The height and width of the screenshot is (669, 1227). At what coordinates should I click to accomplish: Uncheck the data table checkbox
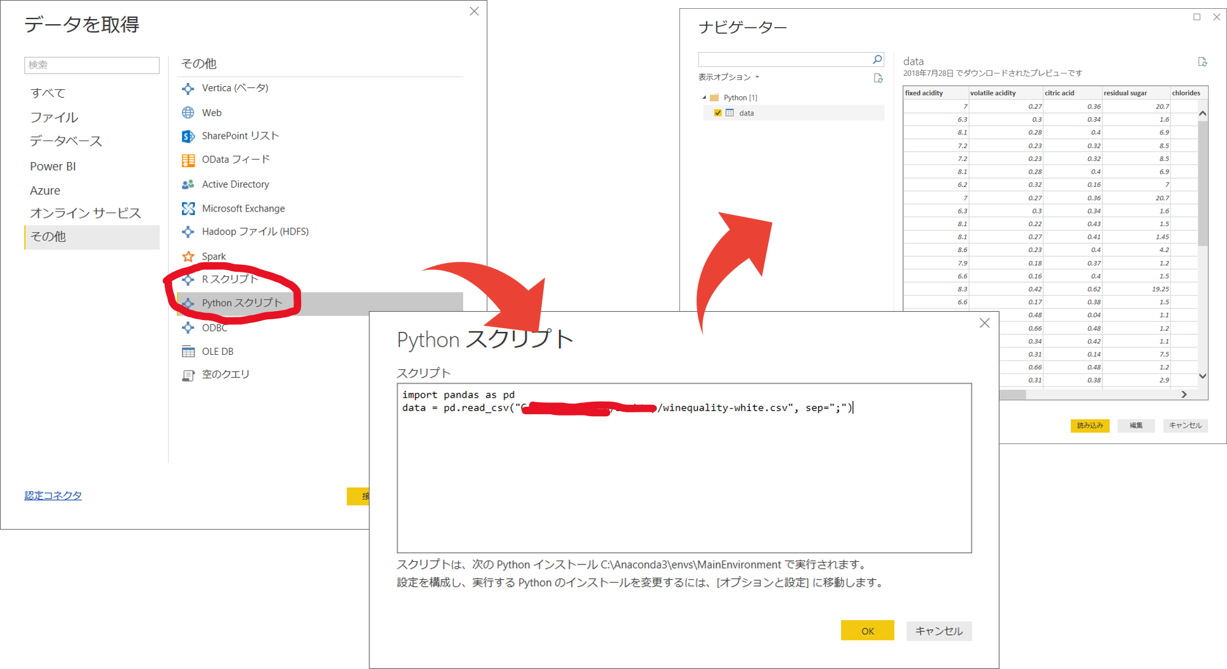click(717, 112)
